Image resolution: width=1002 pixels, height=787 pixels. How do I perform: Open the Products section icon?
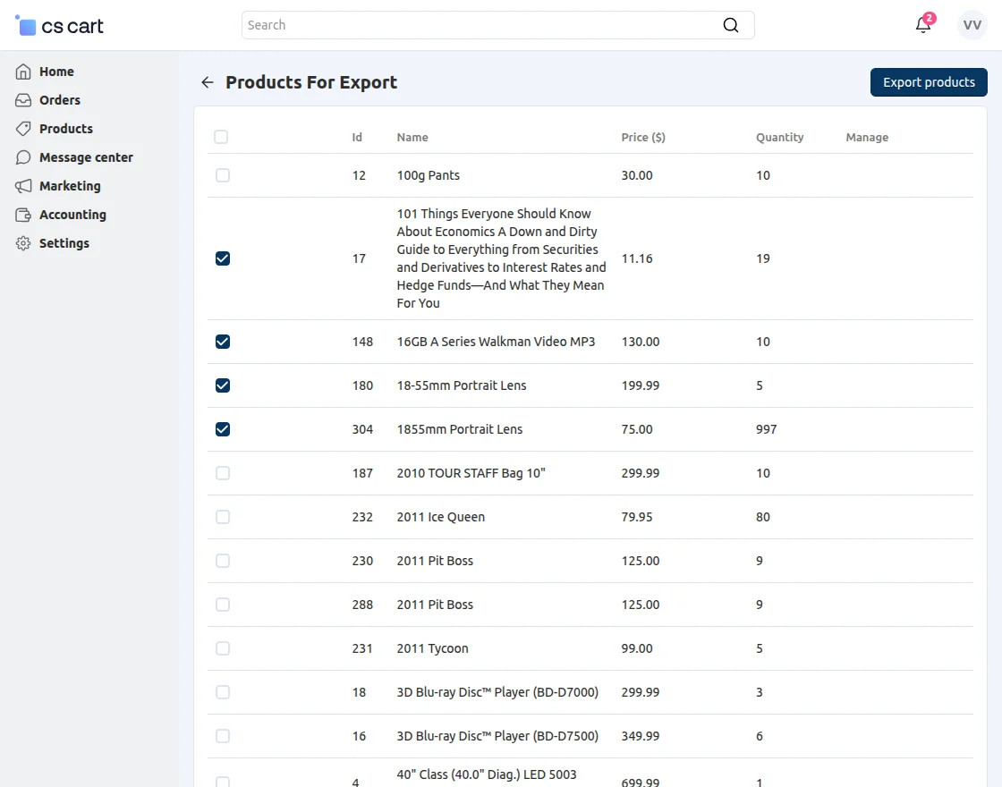pos(22,128)
